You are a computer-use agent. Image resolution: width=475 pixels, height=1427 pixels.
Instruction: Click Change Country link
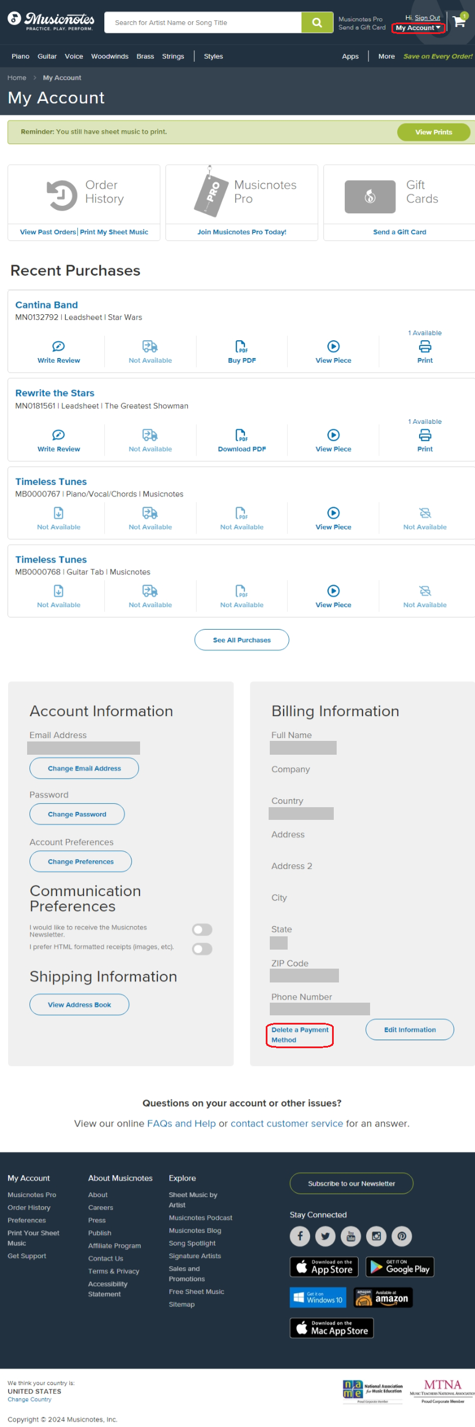click(x=29, y=1399)
